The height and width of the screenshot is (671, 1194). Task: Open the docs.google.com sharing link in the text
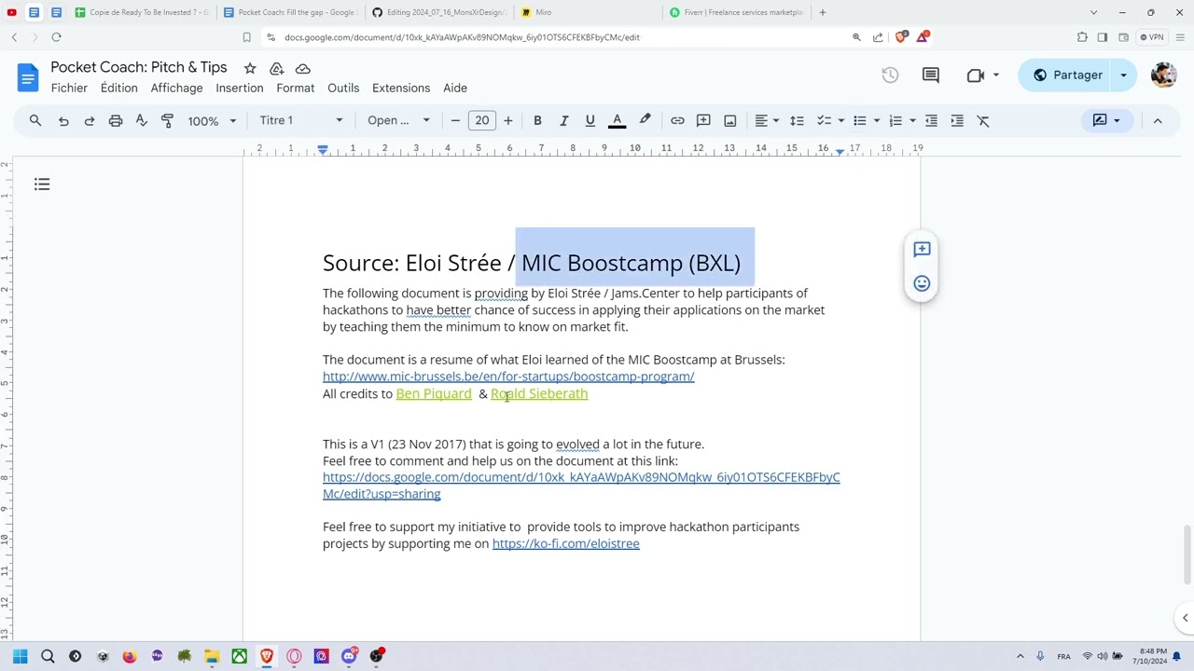pos(581,486)
